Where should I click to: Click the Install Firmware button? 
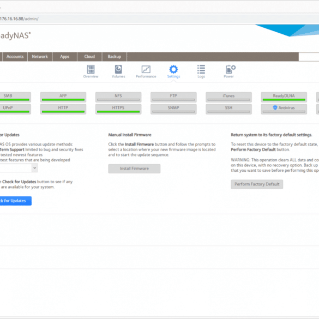tap(134, 168)
